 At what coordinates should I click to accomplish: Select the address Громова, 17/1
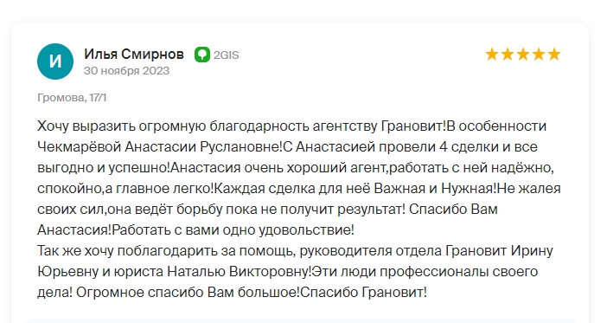point(72,97)
